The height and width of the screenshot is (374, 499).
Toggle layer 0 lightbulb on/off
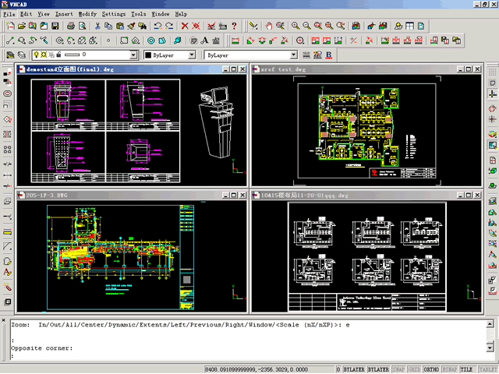click(x=37, y=55)
